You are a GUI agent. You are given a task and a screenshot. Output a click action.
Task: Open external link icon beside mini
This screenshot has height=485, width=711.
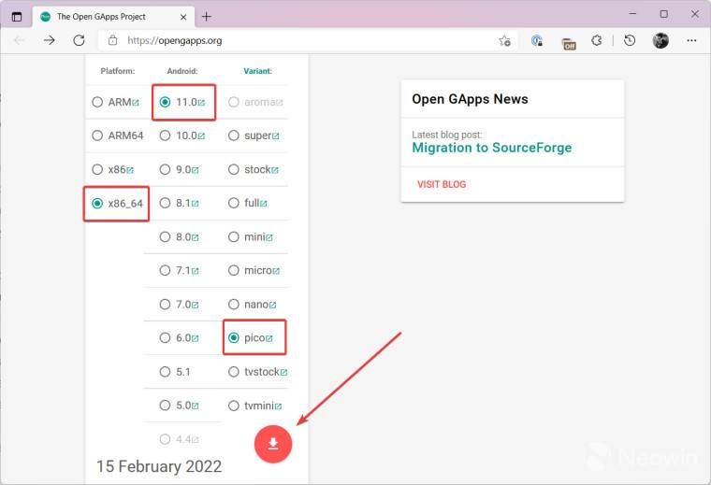pyautogui.click(x=269, y=237)
